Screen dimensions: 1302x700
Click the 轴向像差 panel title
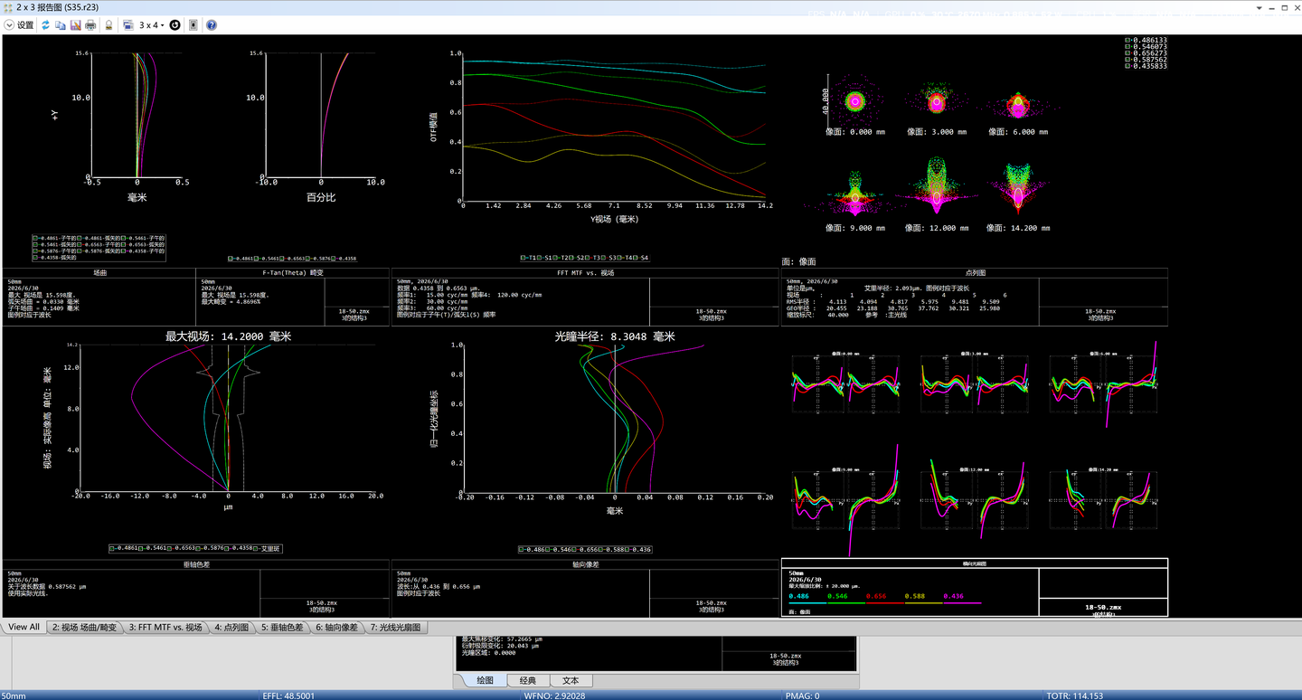pos(585,564)
